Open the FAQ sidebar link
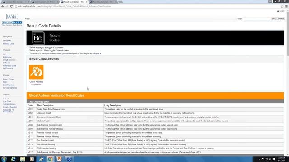 click(x=5, y=82)
